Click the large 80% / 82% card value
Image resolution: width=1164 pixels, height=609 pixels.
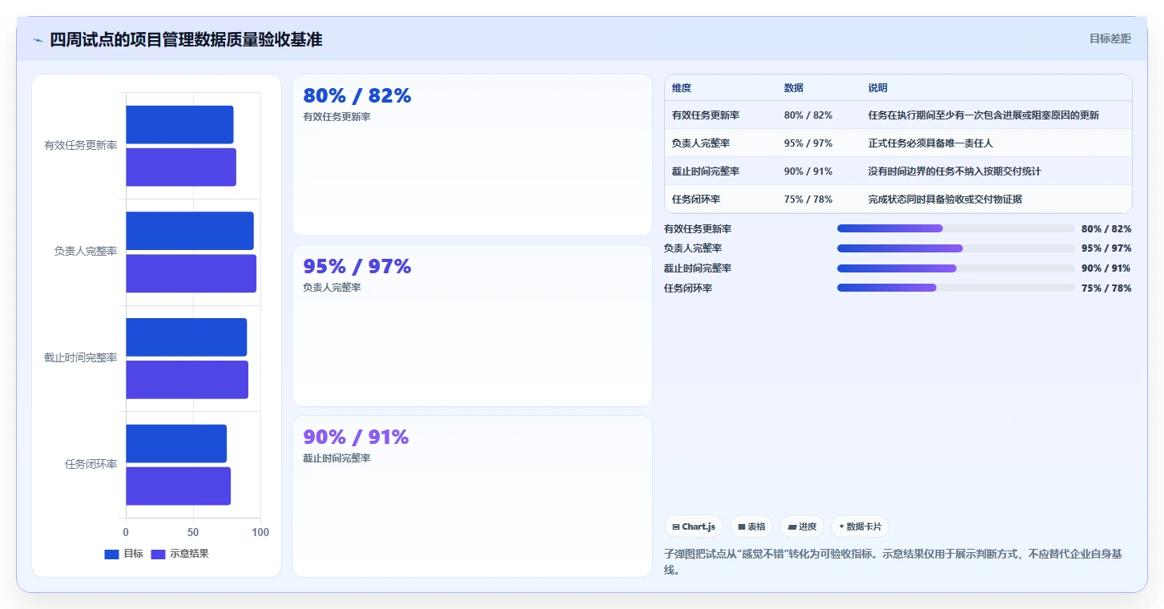click(357, 96)
